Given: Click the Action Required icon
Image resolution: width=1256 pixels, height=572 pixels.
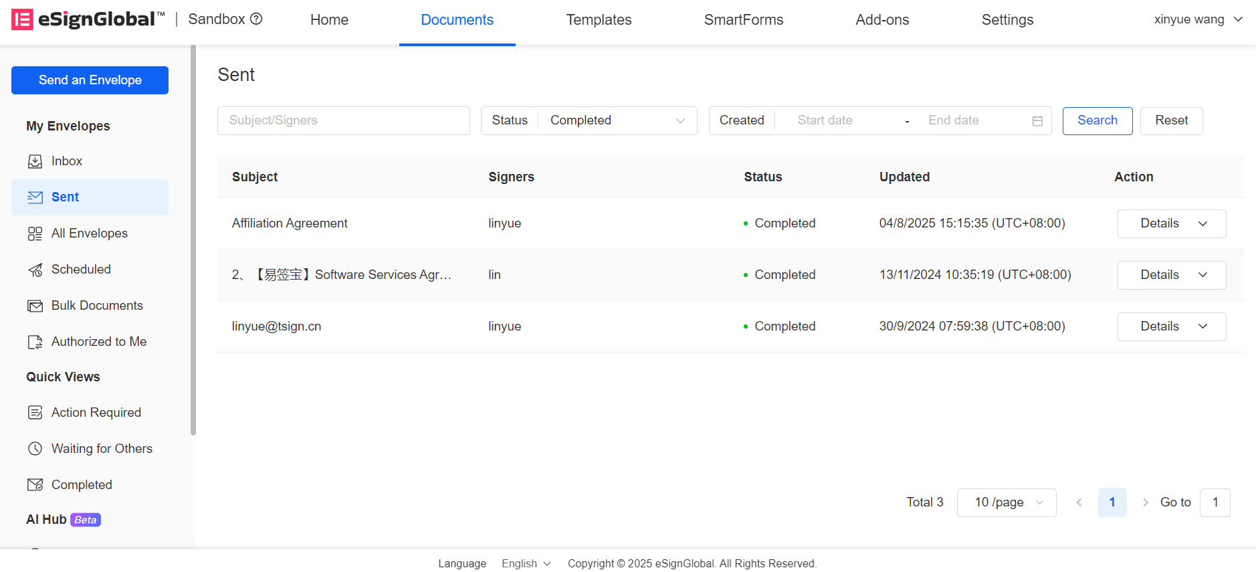Looking at the screenshot, I should click(35, 413).
